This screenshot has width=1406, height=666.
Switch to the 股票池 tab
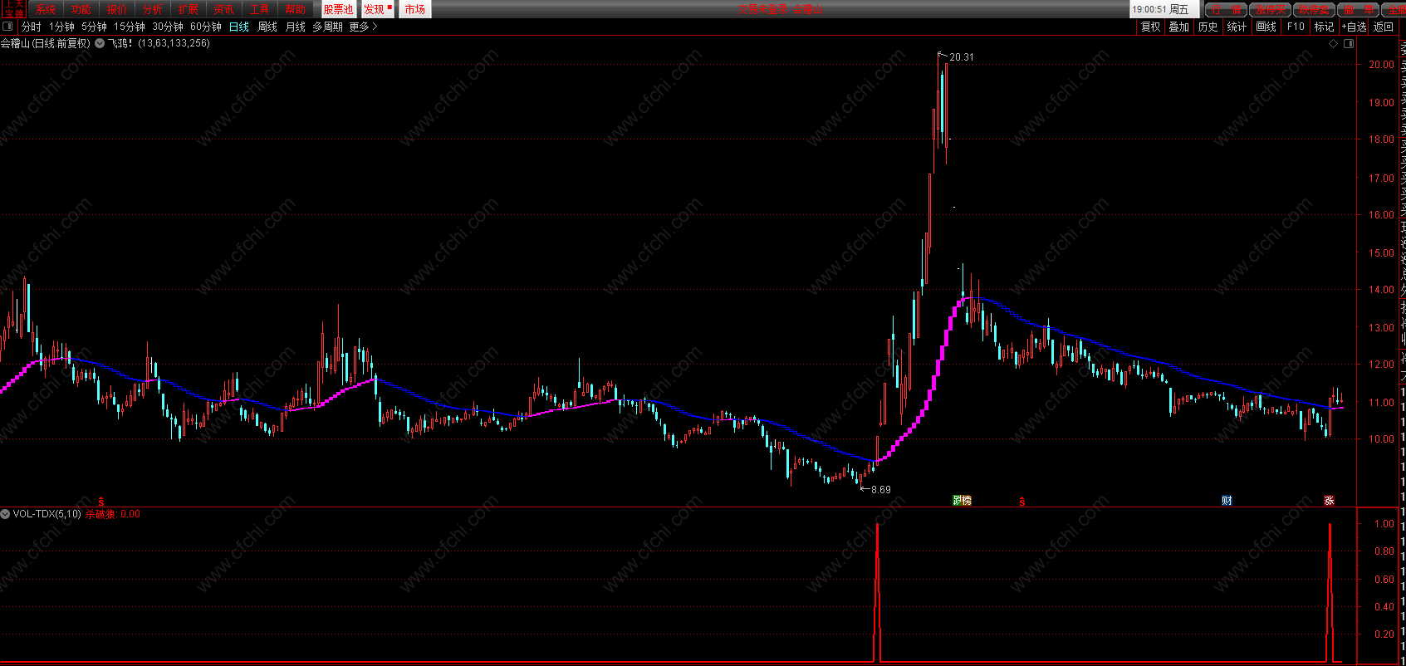[338, 9]
